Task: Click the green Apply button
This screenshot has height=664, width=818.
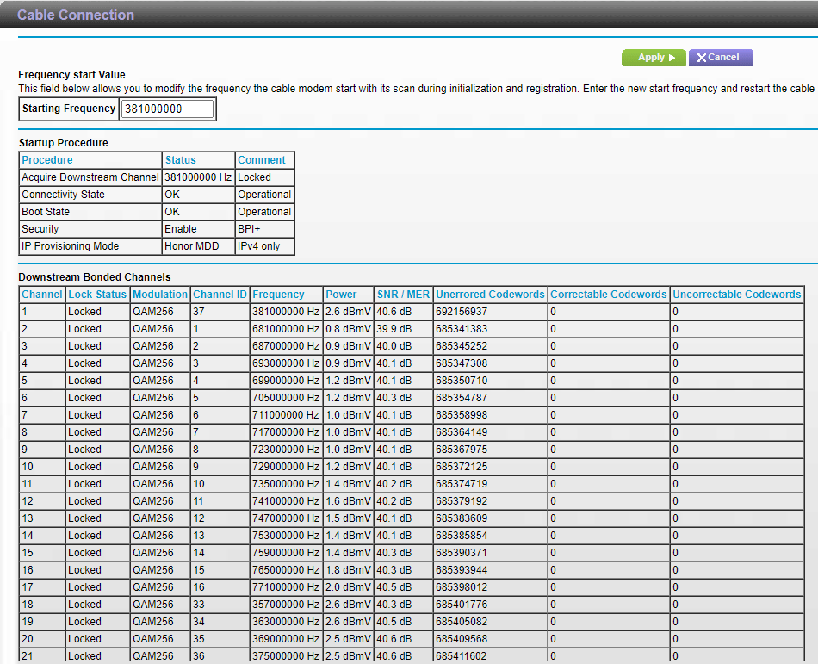Action: pos(654,58)
